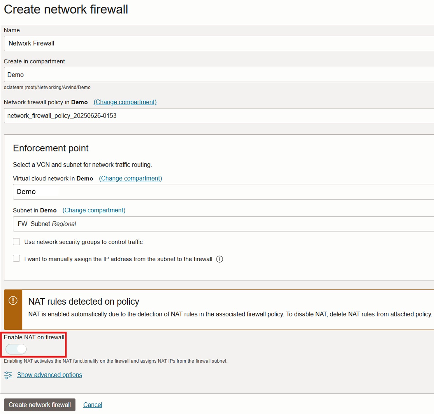Click the Enforcement point heading
Image resolution: width=434 pixels, height=414 pixels.
(x=51, y=148)
